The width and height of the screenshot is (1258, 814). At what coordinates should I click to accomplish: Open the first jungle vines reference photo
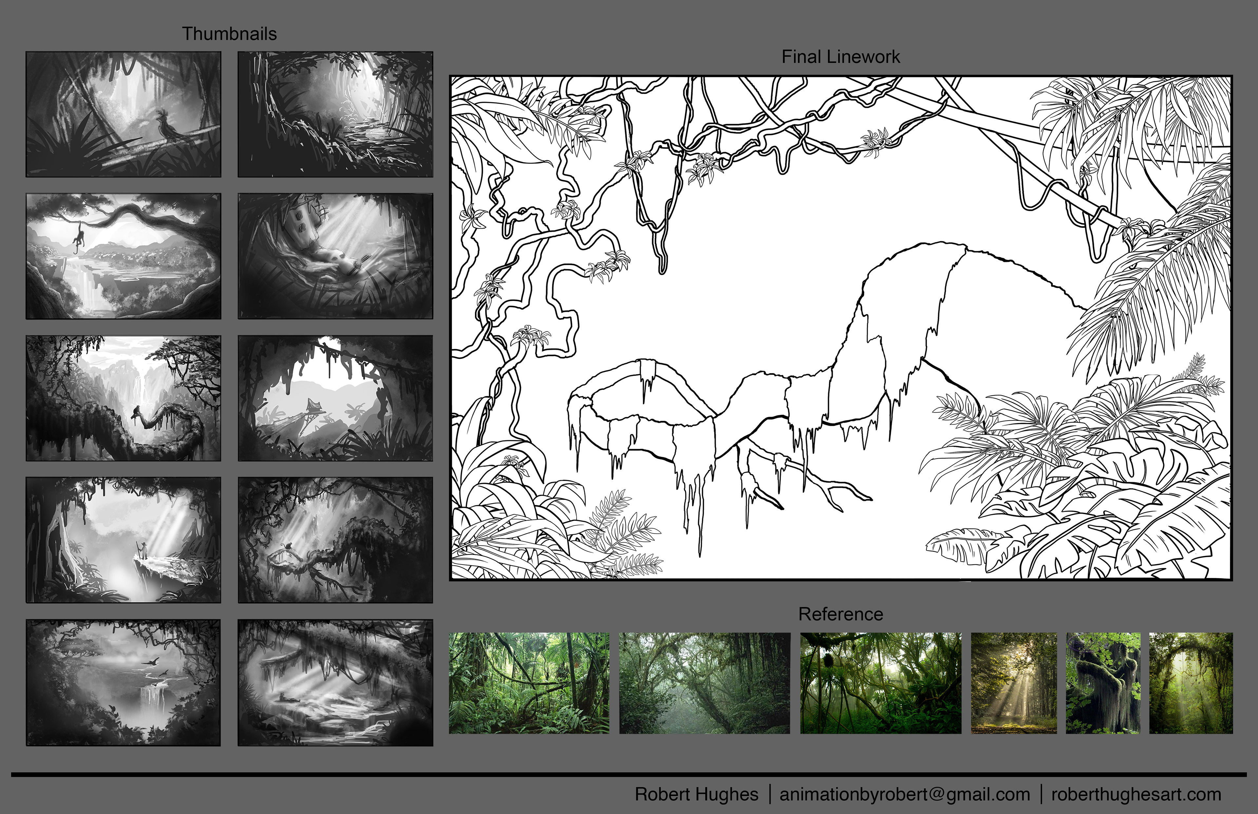pyautogui.click(x=528, y=683)
